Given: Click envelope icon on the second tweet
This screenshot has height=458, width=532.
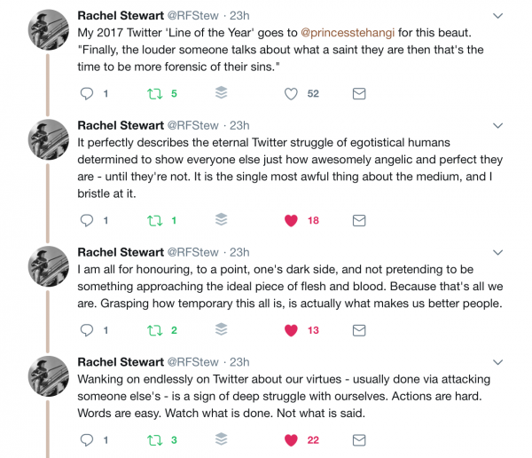Looking at the screenshot, I should [359, 220].
